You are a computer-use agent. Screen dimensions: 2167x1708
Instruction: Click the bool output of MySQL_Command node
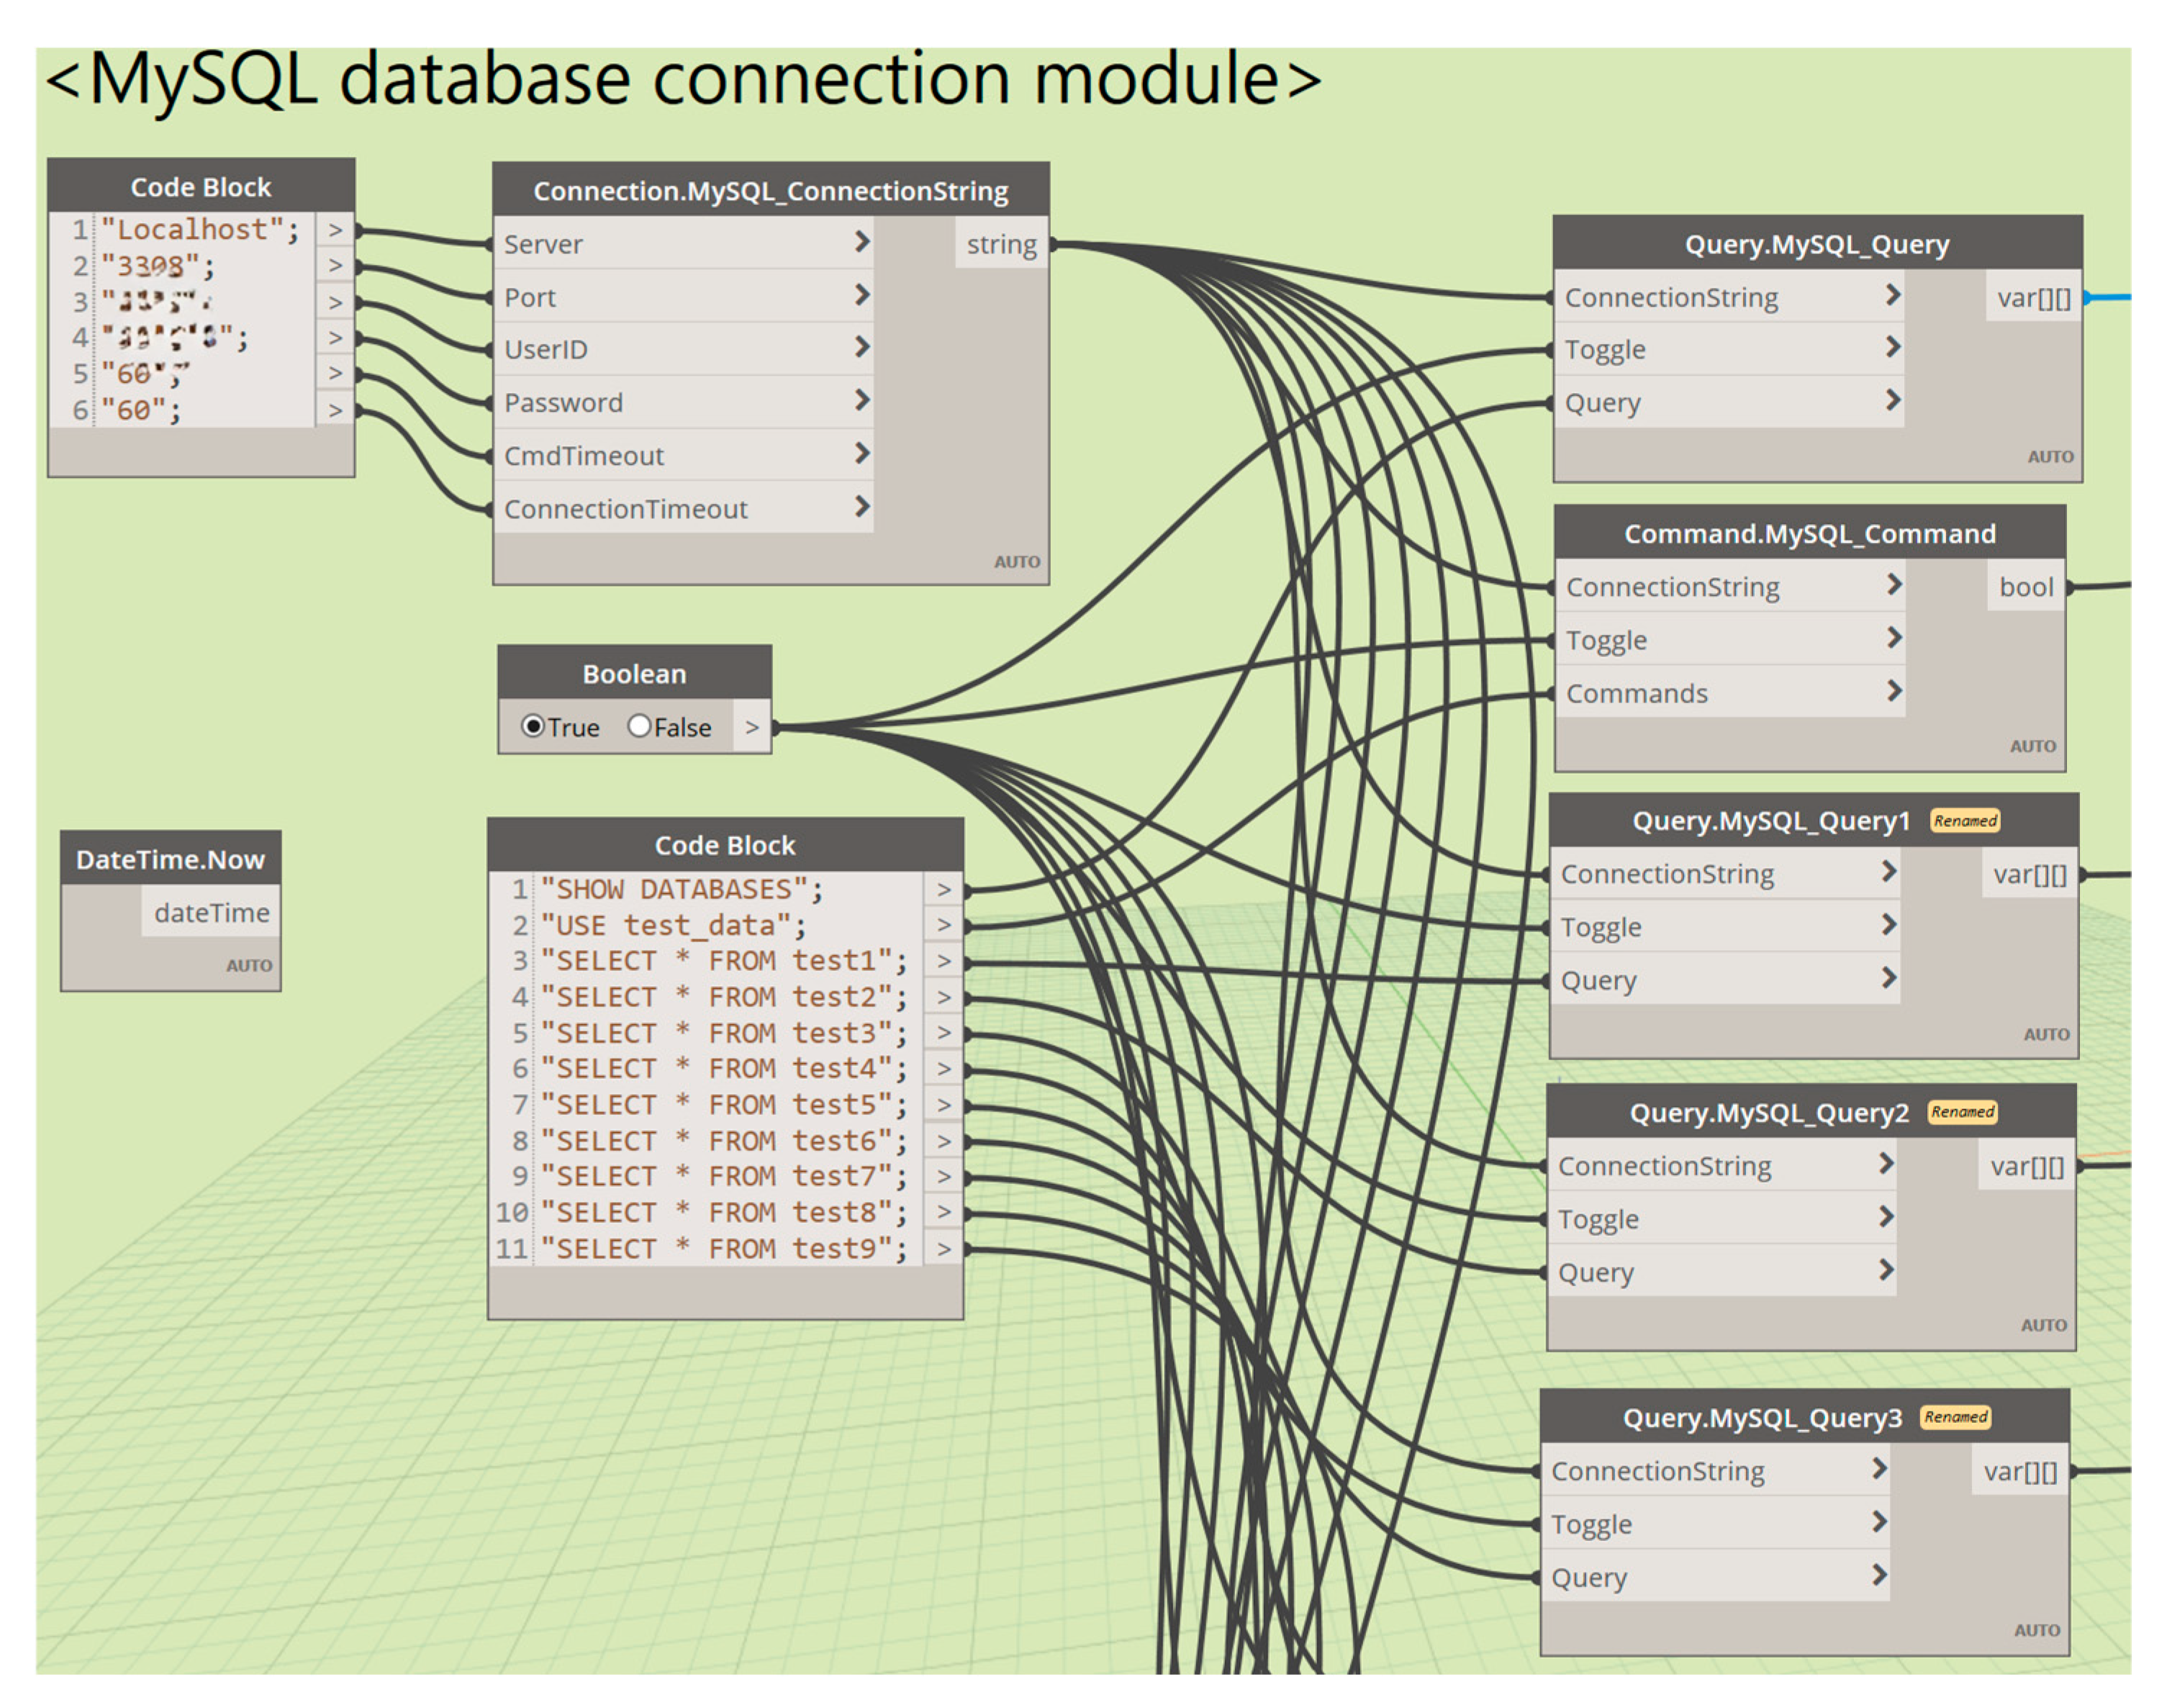[2025, 587]
